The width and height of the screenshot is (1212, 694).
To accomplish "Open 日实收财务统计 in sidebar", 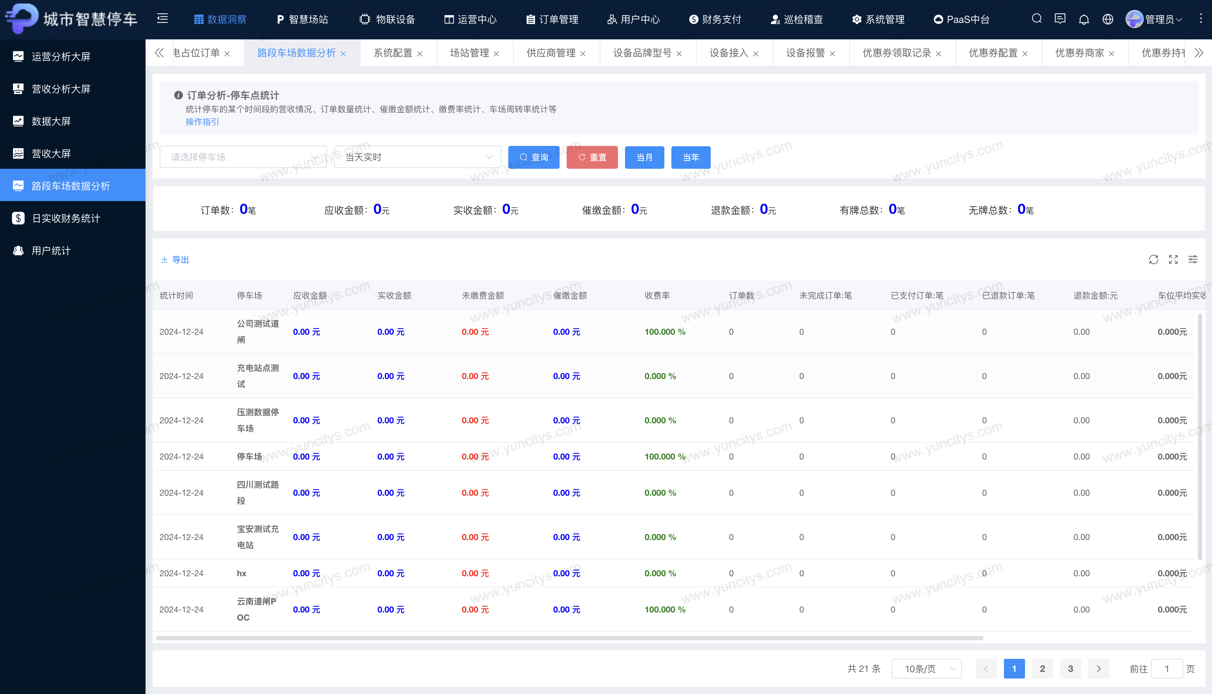I will (x=72, y=218).
